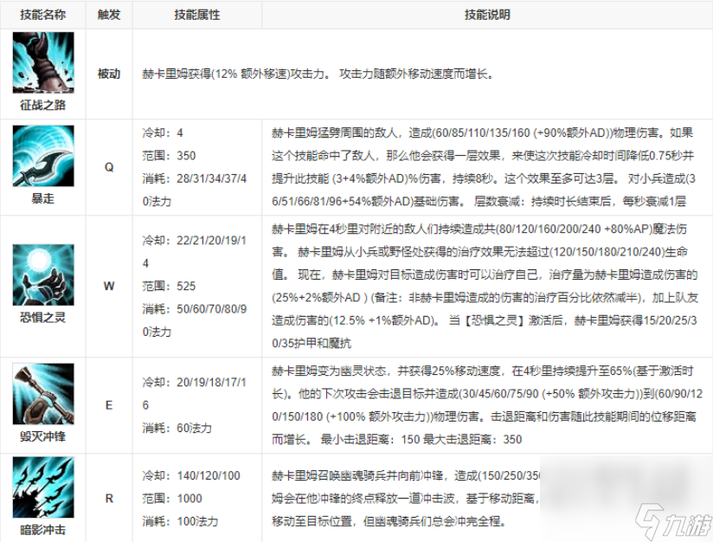Click the E description line starting 赫卡里姆变为幽灵状态
Screen dimensions: 713x542
point(483,371)
